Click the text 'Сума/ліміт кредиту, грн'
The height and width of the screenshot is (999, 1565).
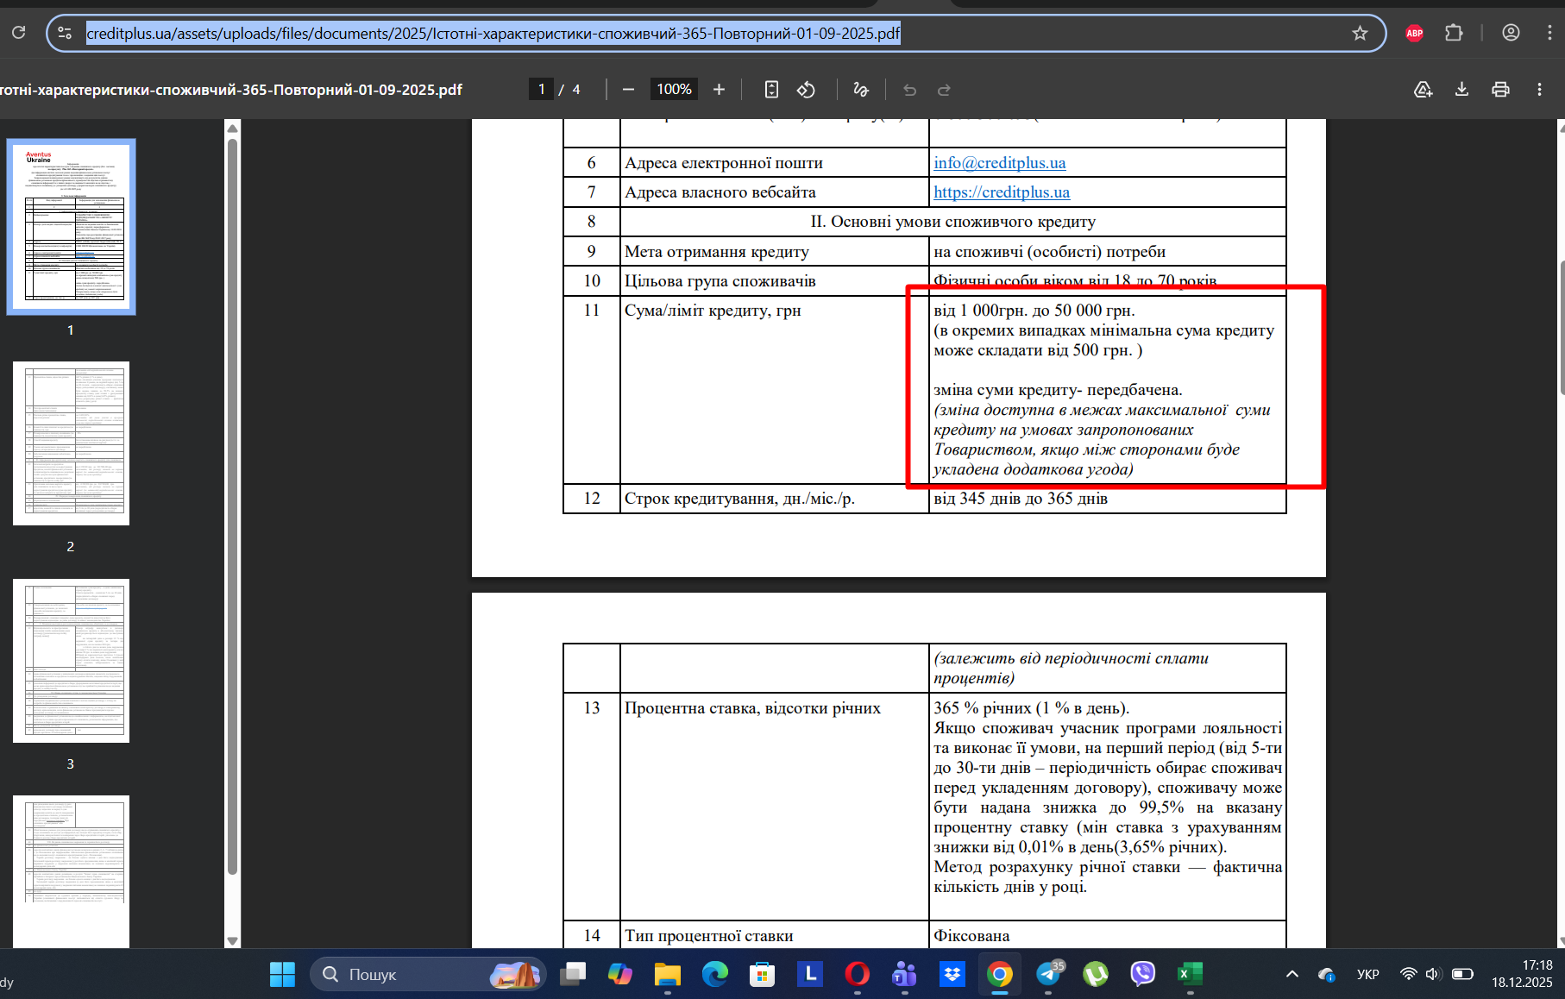[x=713, y=311]
